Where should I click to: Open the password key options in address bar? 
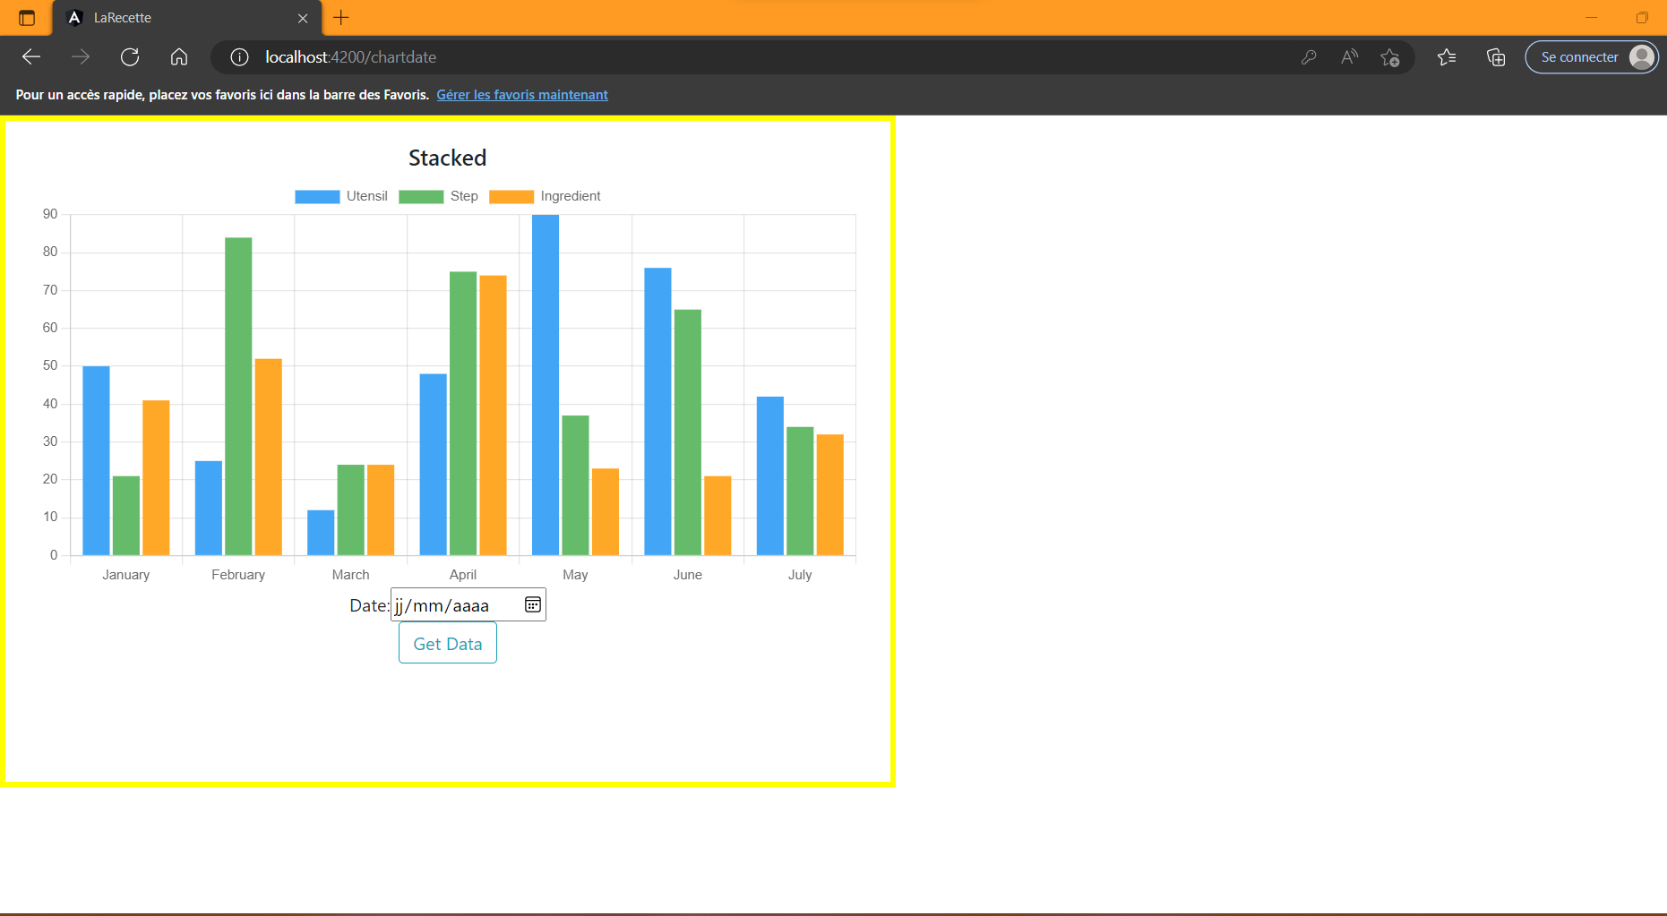(1309, 56)
